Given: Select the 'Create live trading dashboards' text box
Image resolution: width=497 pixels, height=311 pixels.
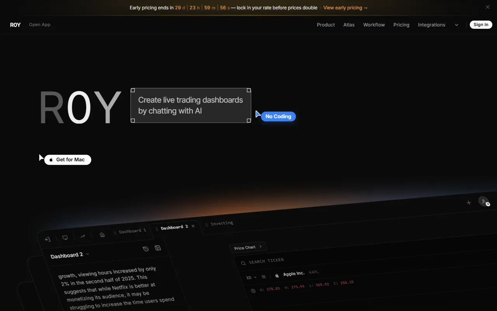Looking at the screenshot, I should tap(191, 105).
